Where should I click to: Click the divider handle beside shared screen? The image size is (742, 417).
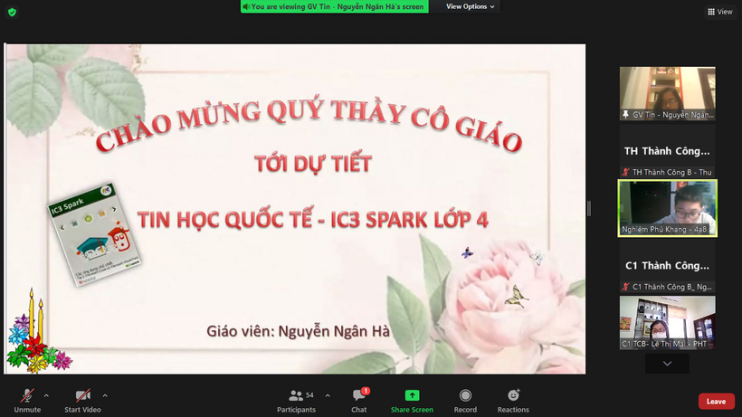tap(589, 208)
